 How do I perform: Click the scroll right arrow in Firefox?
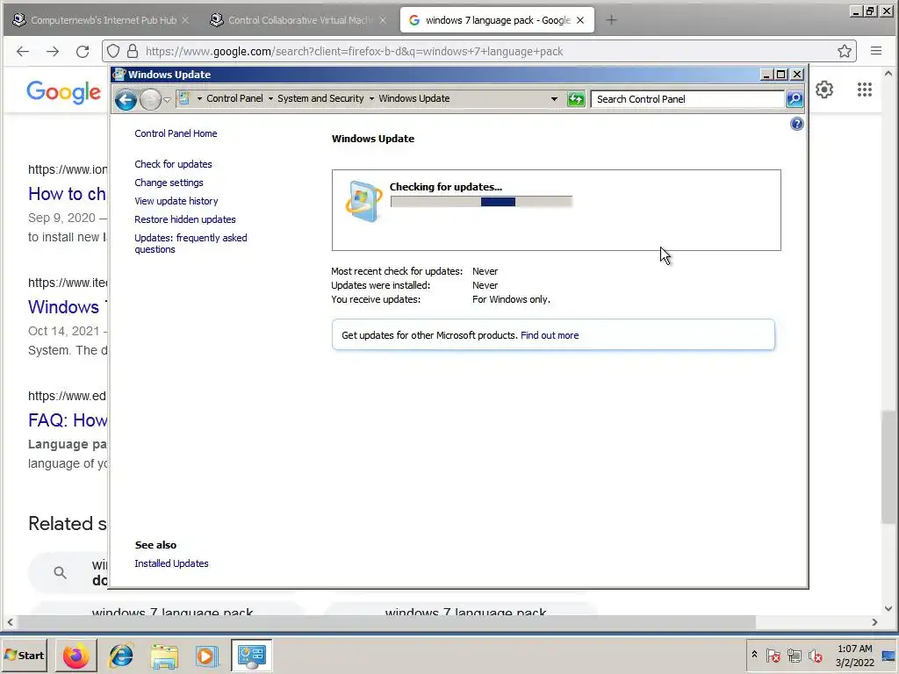(874, 622)
